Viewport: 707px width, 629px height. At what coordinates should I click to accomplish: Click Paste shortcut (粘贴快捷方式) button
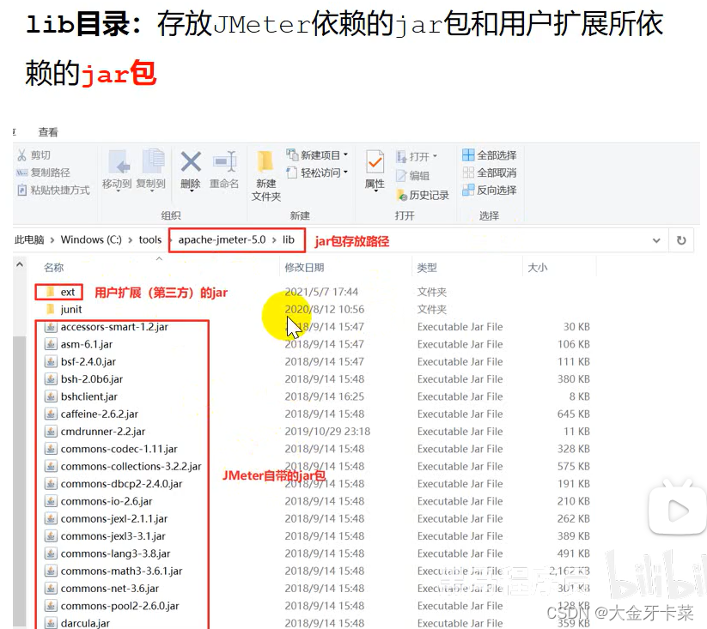(x=53, y=190)
